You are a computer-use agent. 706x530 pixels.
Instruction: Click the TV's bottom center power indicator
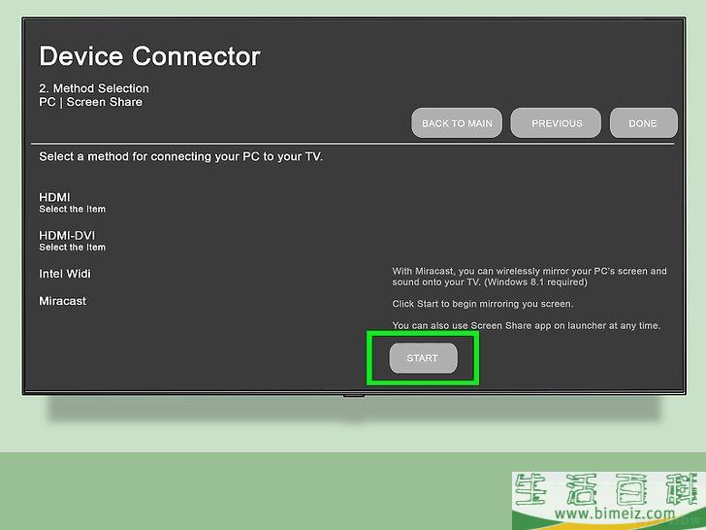[x=353, y=395]
